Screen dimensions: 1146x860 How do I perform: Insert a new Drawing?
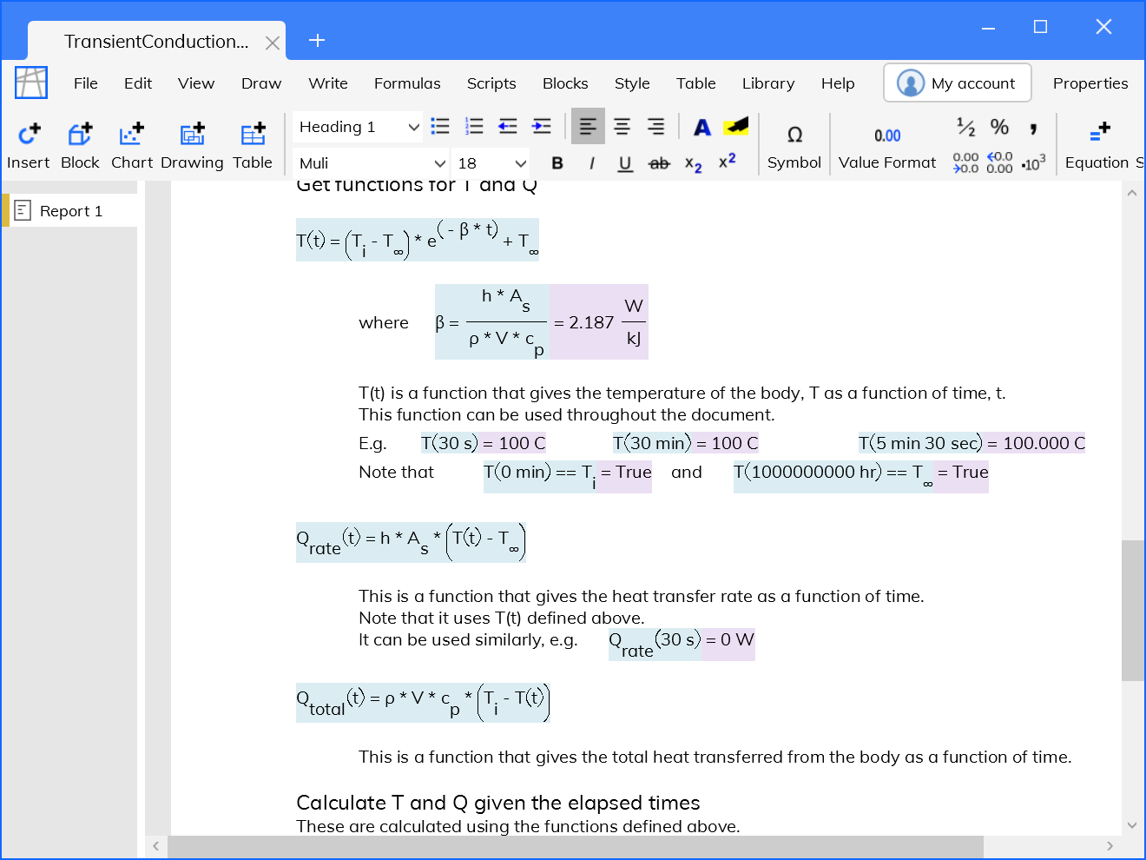192,143
